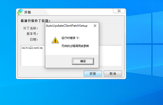Cancel the upgrade with 取消 button
The width and height of the screenshot is (163, 105).
(113, 74)
